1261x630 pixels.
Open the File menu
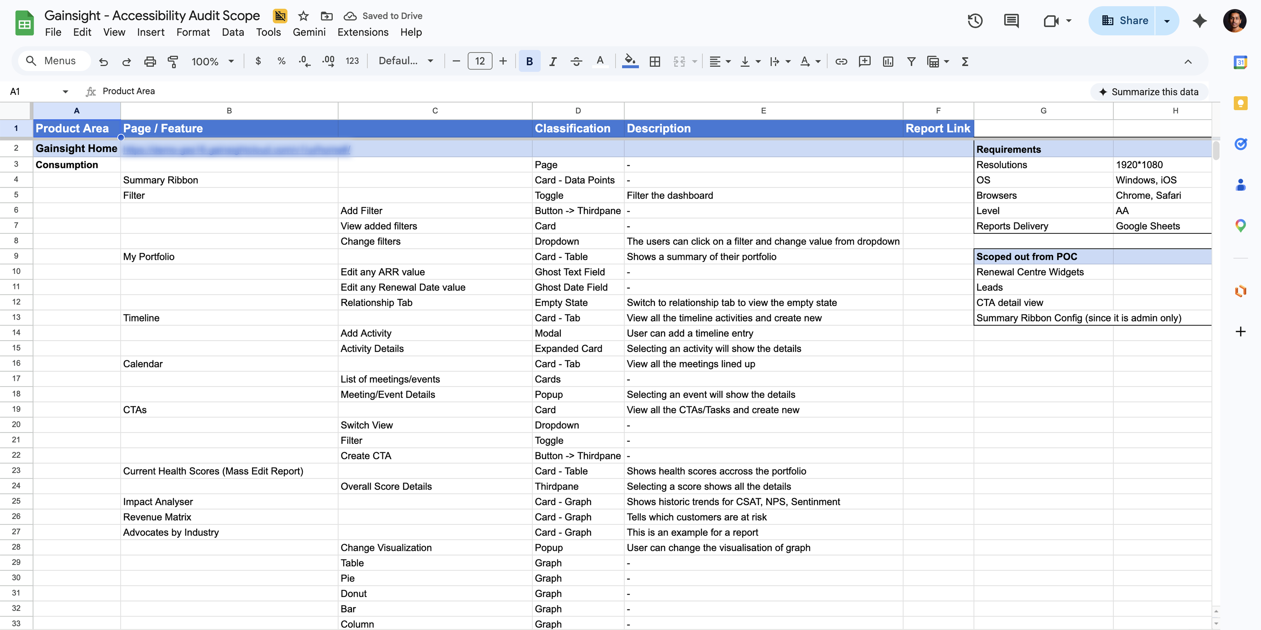tap(53, 32)
